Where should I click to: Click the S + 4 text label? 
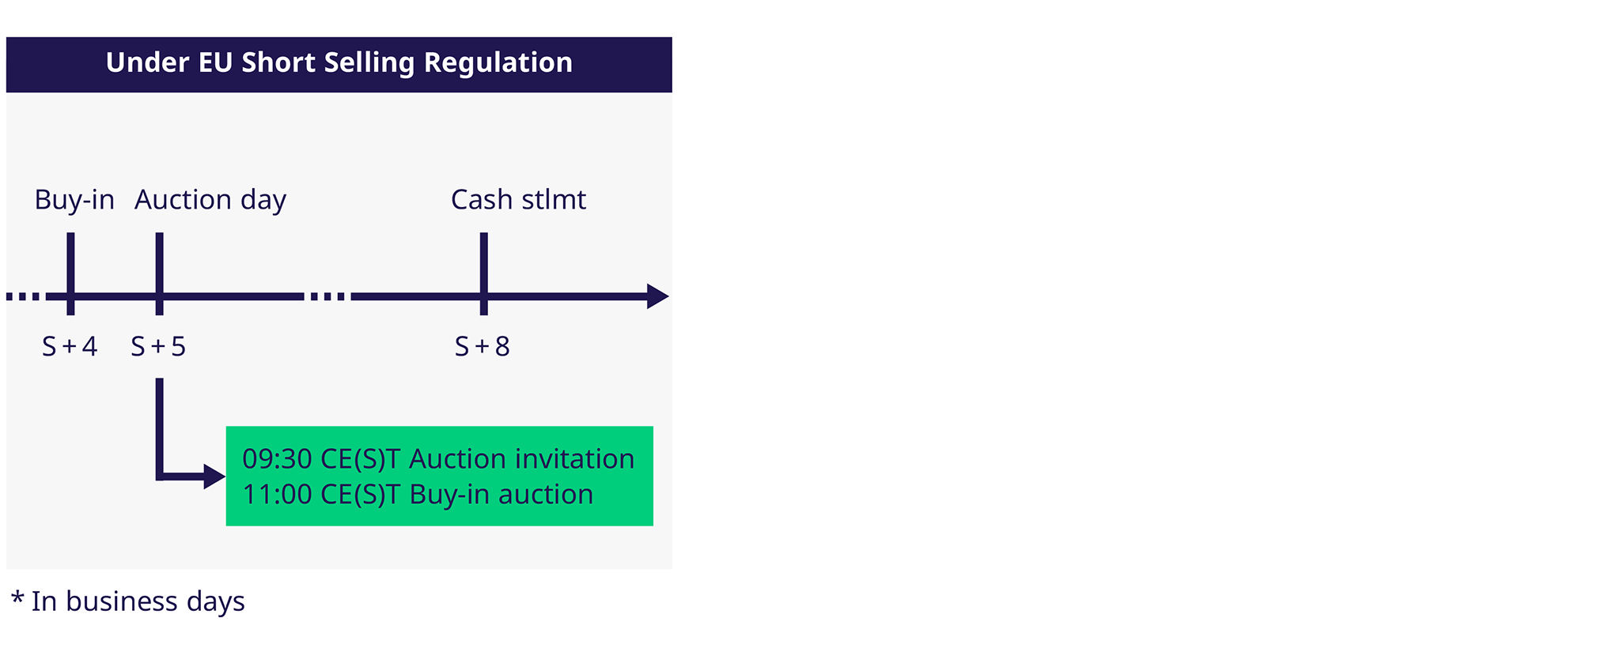(70, 346)
